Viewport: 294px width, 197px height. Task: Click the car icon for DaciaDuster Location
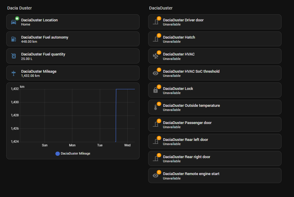click(x=14, y=22)
